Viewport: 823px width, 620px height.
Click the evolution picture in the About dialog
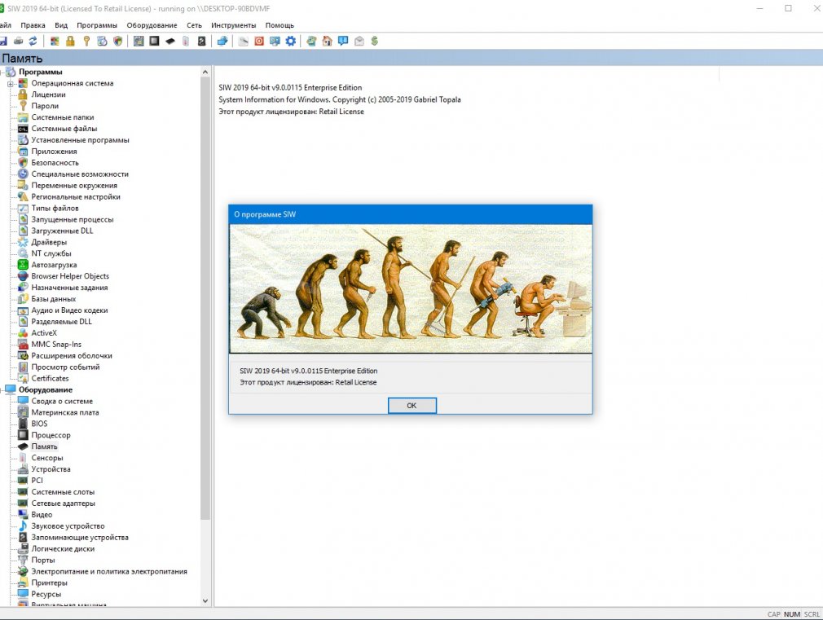point(411,289)
